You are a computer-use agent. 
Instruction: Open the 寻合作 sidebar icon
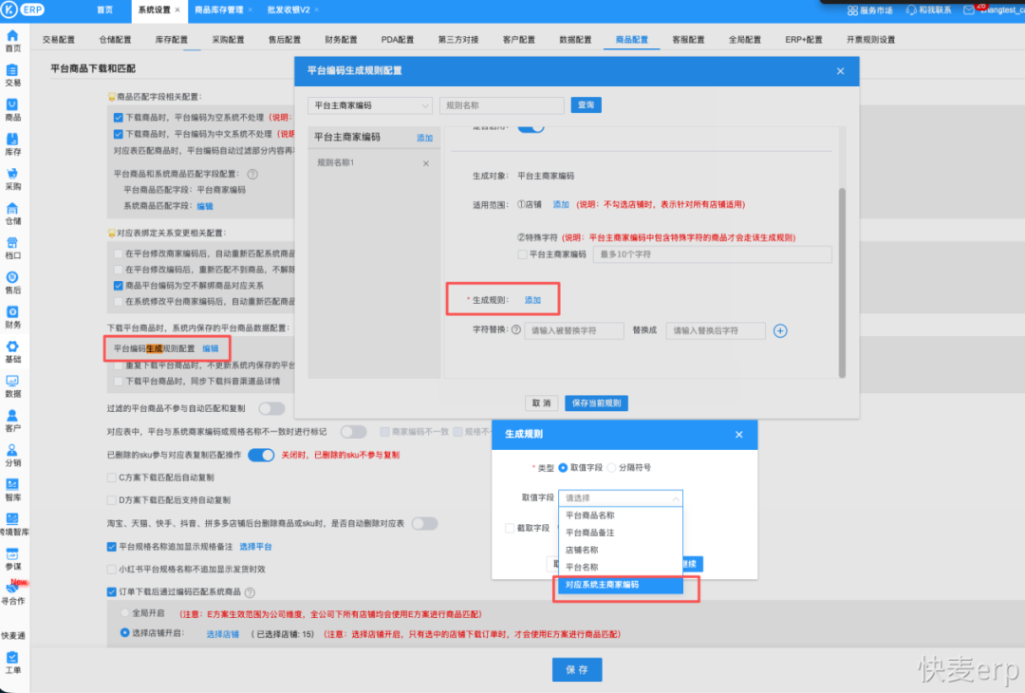point(12,588)
